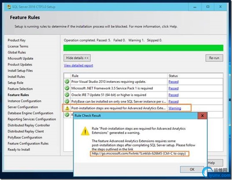Select Distributed Replay Controller step
Viewport: 232px width, 180px height.
click(29, 125)
